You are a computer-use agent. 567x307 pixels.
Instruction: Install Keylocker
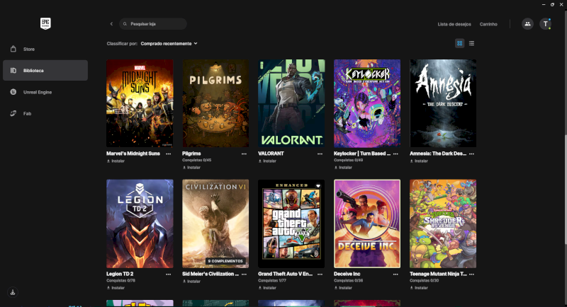click(343, 168)
